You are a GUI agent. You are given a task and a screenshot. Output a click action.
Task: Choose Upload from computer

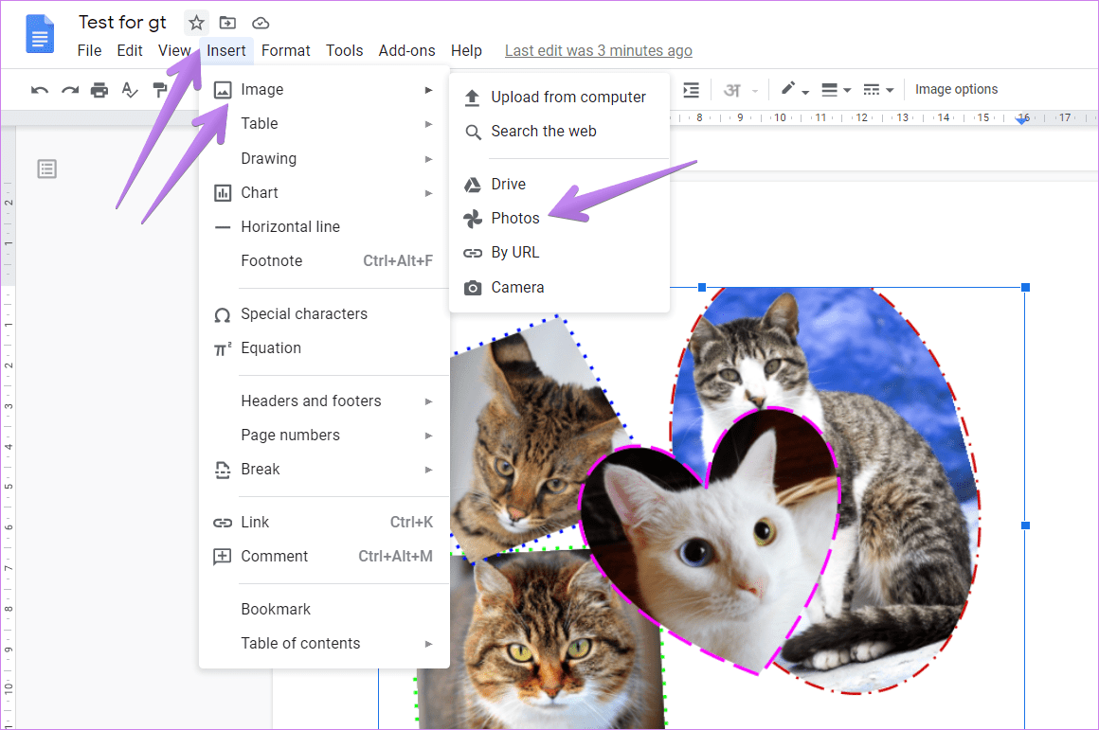568,97
